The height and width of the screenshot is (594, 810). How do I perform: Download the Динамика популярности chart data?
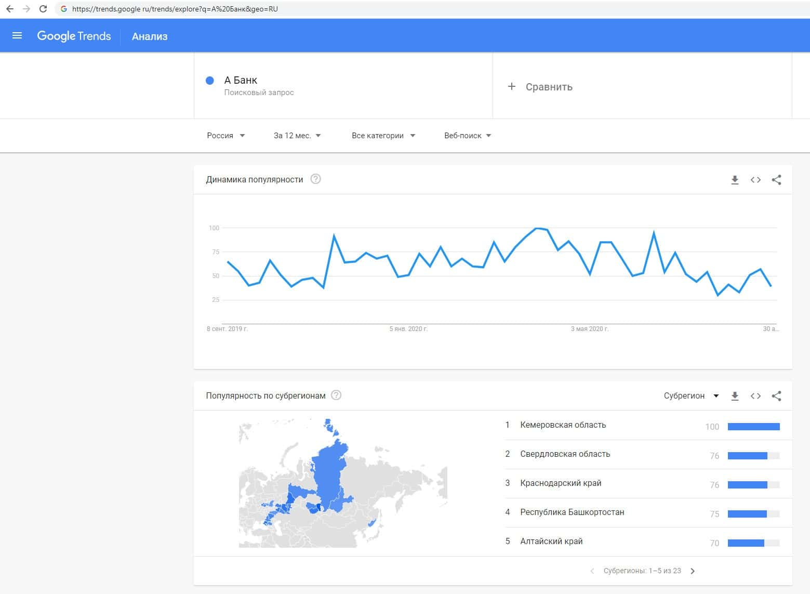735,180
